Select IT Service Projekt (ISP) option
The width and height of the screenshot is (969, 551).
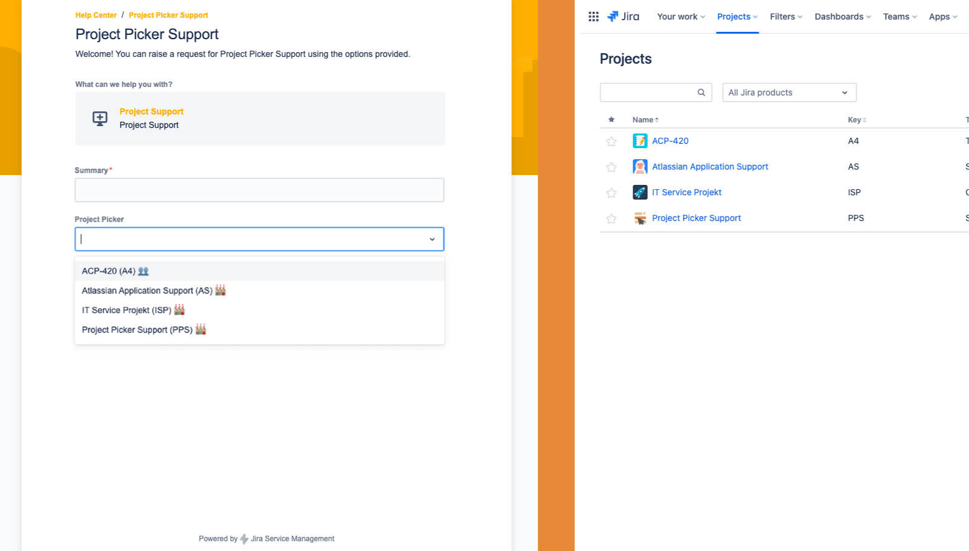pyautogui.click(x=260, y=310)
